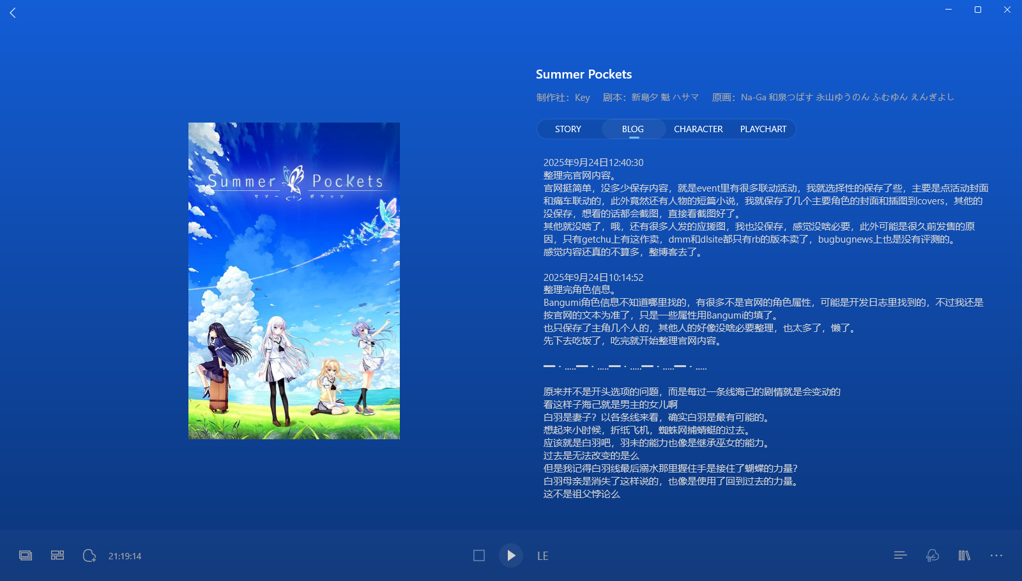Click the playtime 21:19:14 text
This screenshot has width=1022, height=581.
(125, 556)
